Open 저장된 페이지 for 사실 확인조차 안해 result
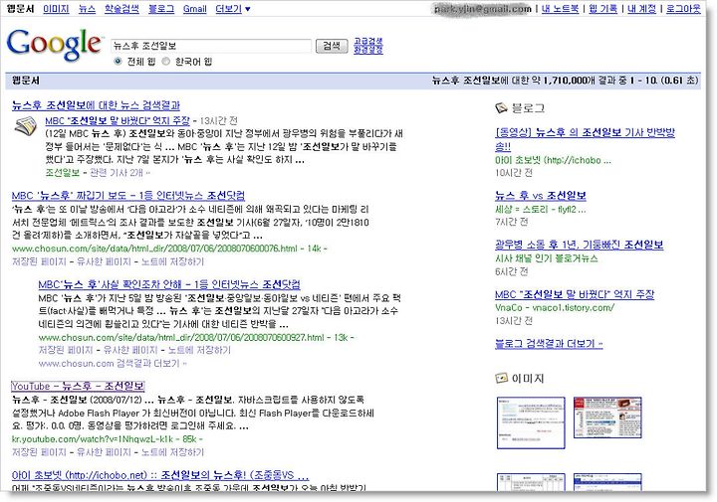The image size is (717, 502). [66, 350]
